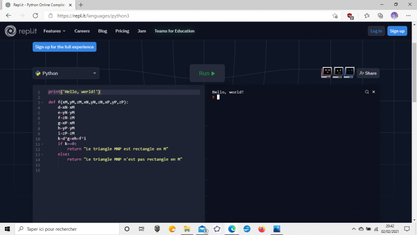Go to Teams for Education
417x235 pixels.
[174, 31]
